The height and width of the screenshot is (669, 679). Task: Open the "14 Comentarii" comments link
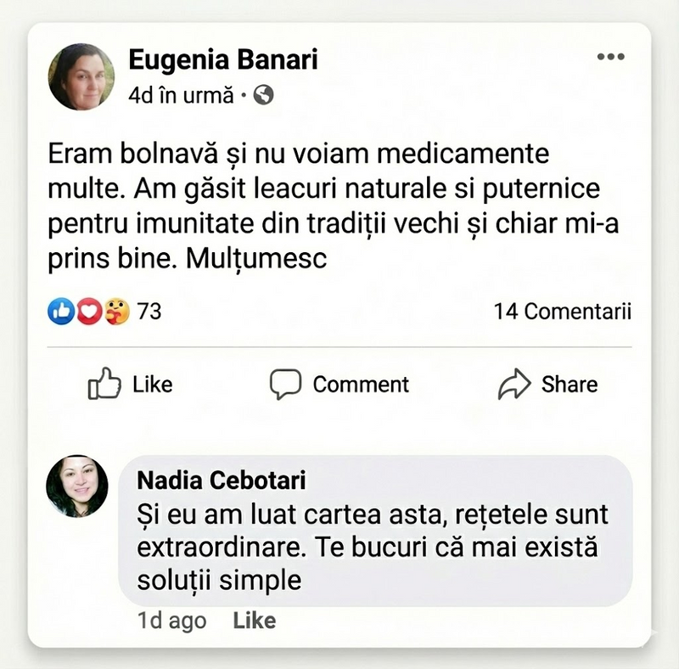click(562, 312)
